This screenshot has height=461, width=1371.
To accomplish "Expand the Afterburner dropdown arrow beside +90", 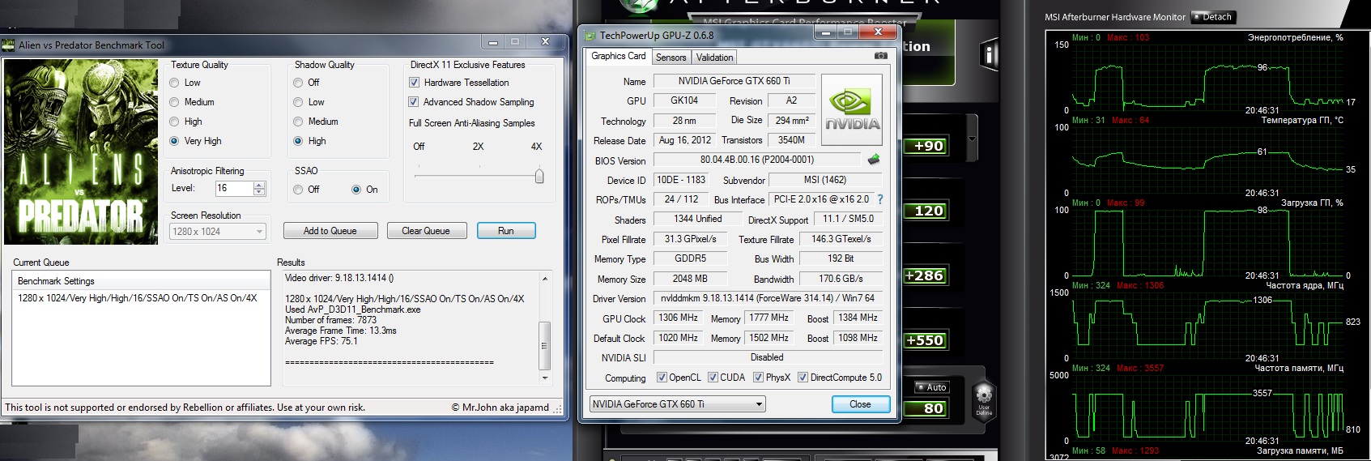I will pyautogui.click(x=973, y=139).
